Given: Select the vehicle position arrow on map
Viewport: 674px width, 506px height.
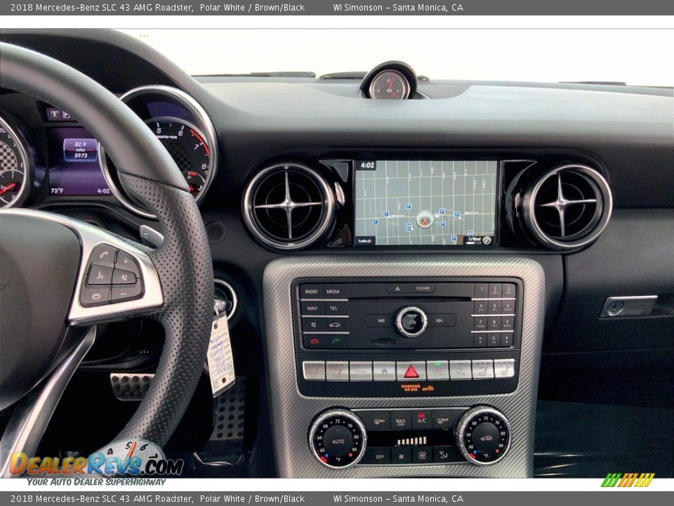Looking at the screenshot, I should click(425, 220).
